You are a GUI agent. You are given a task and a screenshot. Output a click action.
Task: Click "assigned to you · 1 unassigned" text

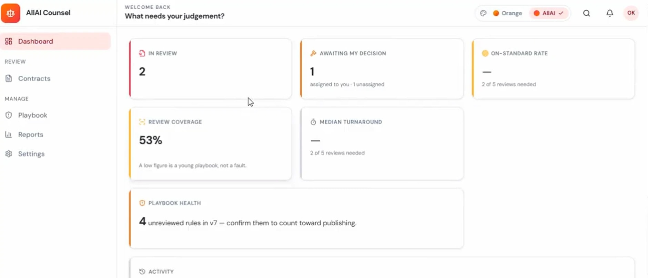click(x=347, y=84)
